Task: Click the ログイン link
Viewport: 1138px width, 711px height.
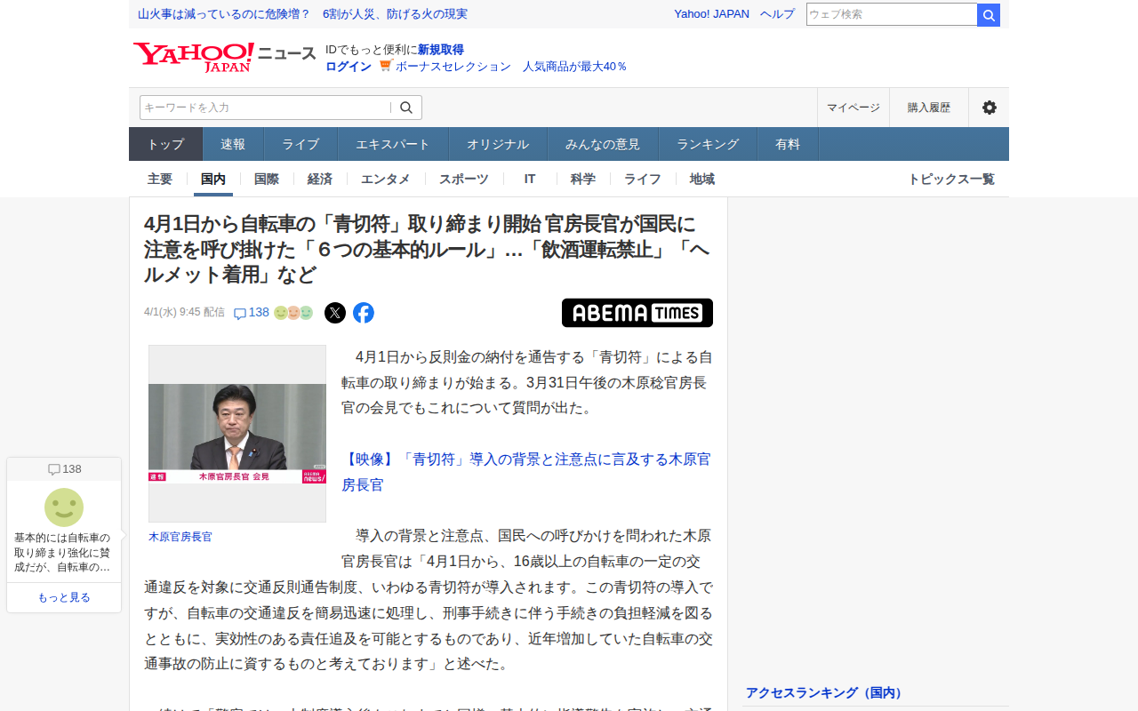Action: click(x=349, y=67)
